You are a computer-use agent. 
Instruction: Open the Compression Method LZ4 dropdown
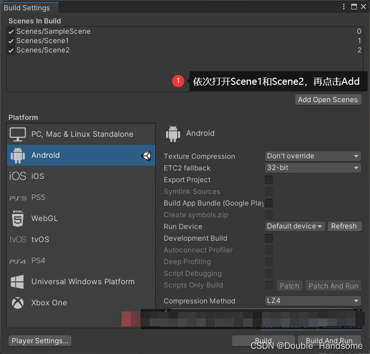point(313,301)
